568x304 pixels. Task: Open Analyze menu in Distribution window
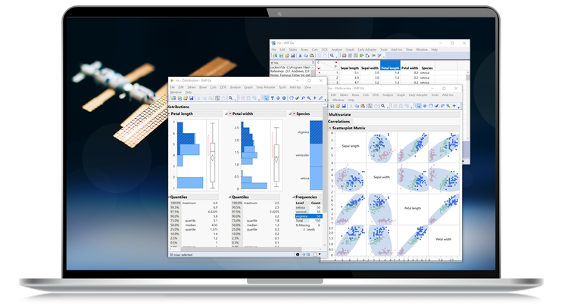click(236, 87)
